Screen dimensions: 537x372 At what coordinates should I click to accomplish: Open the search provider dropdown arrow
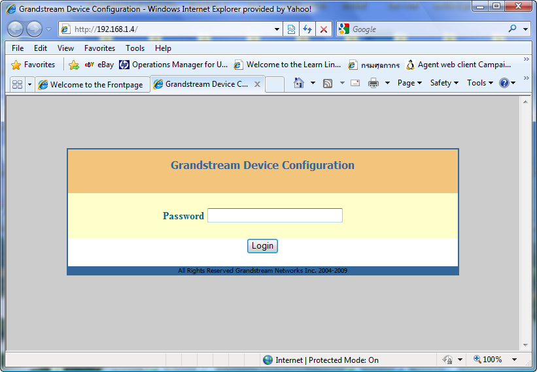pos(525,29)
